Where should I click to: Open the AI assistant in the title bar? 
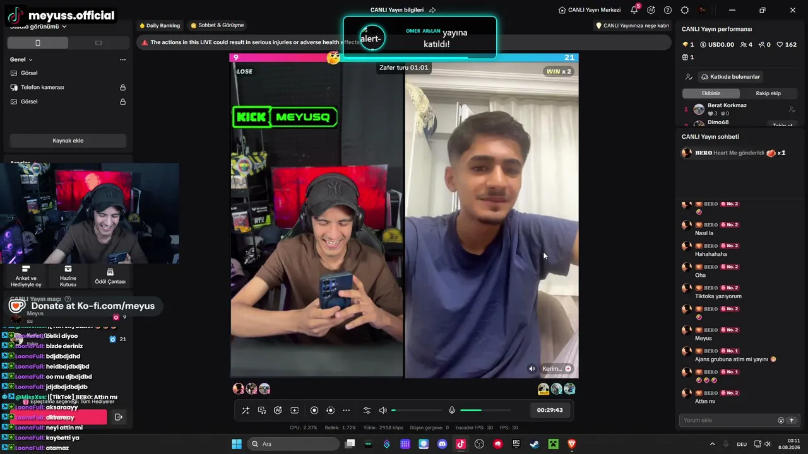pyautogui.click(x=651, y=10)
